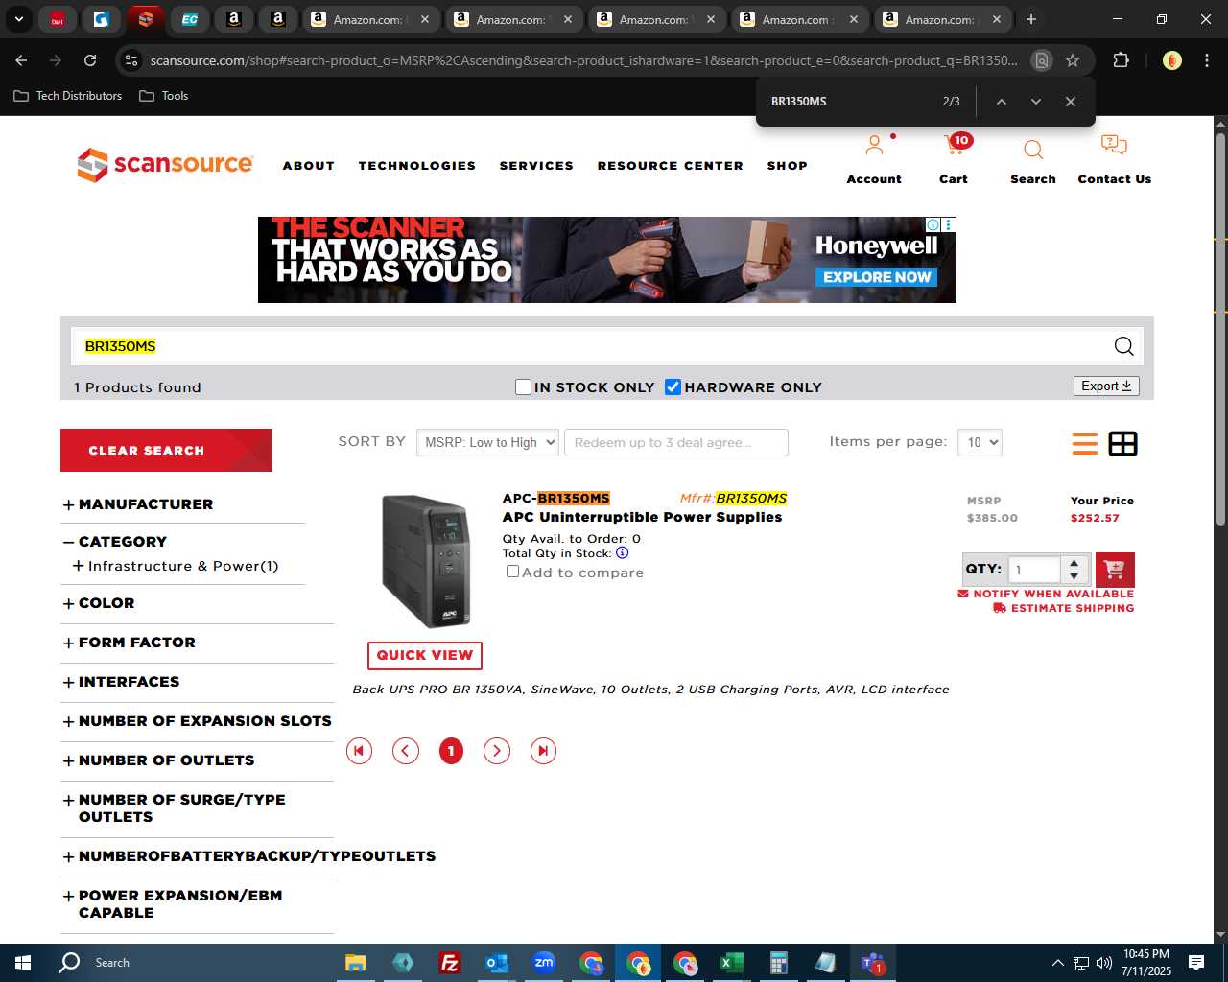Viewport: 1228px width, 982px height.
Task: Click the Total Qty in Stock info icon
Action: [622, 553]
